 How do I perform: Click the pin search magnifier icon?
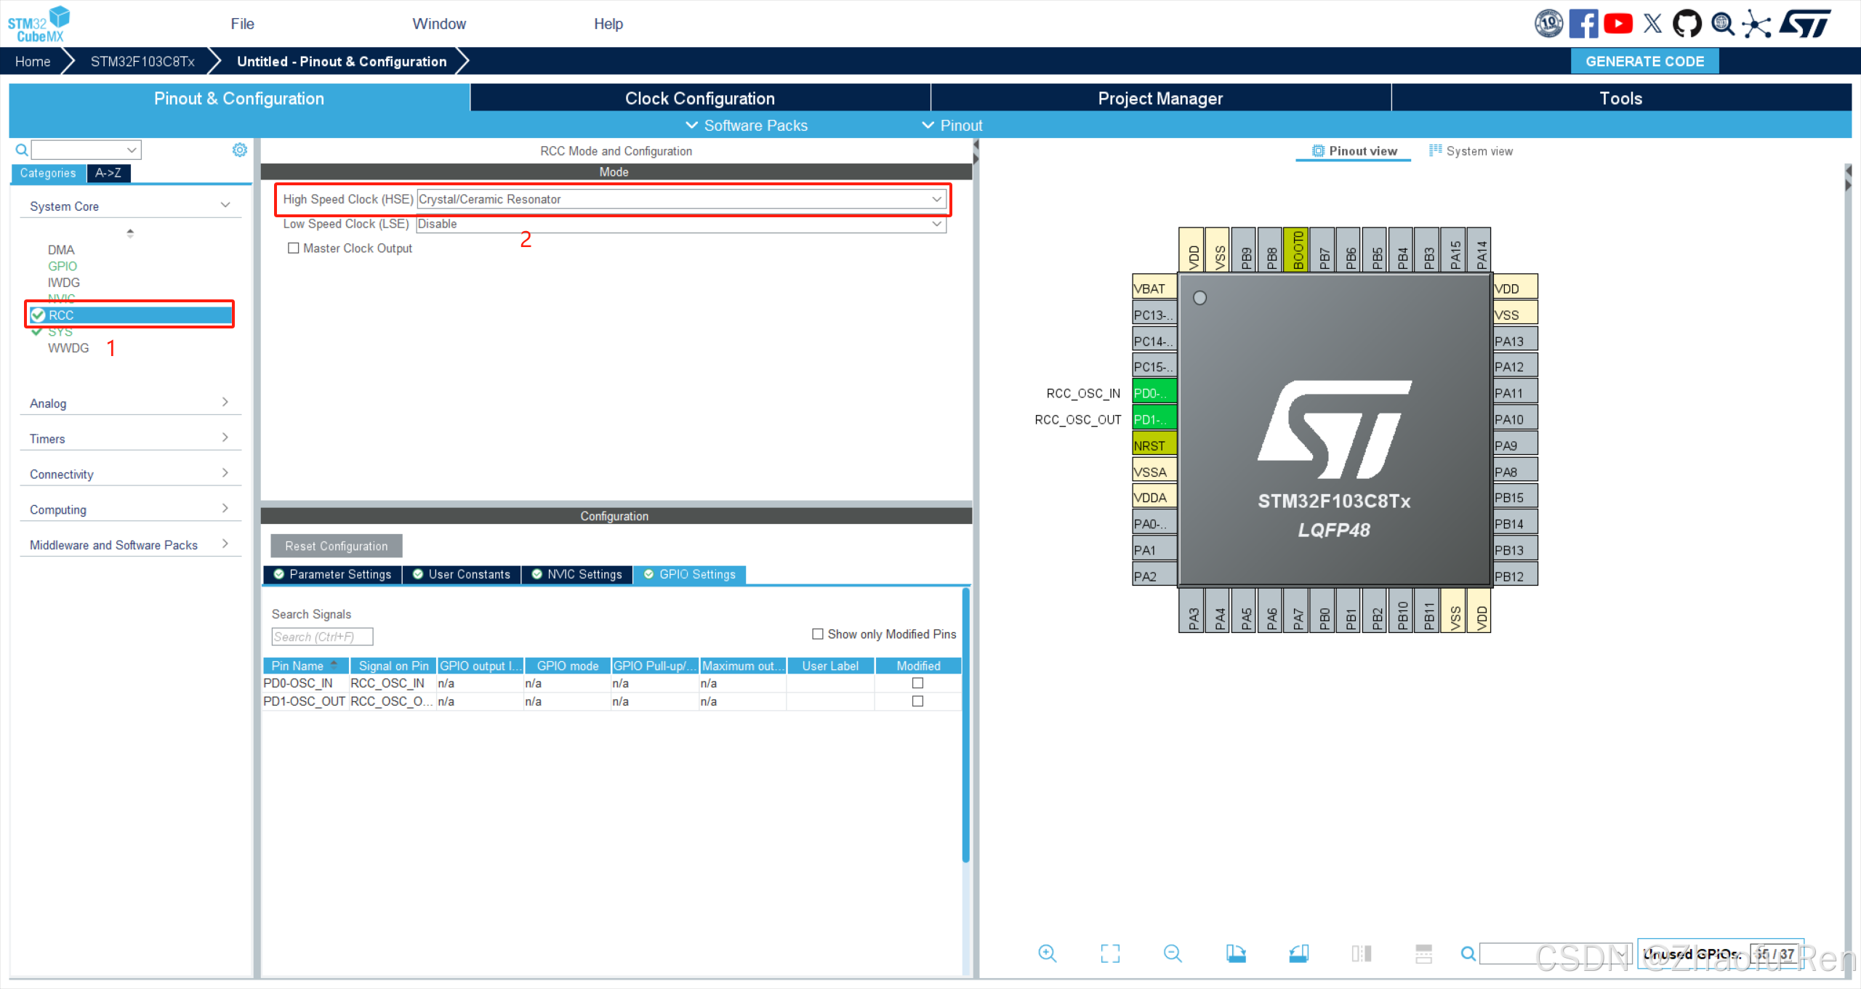(1468, 953)
